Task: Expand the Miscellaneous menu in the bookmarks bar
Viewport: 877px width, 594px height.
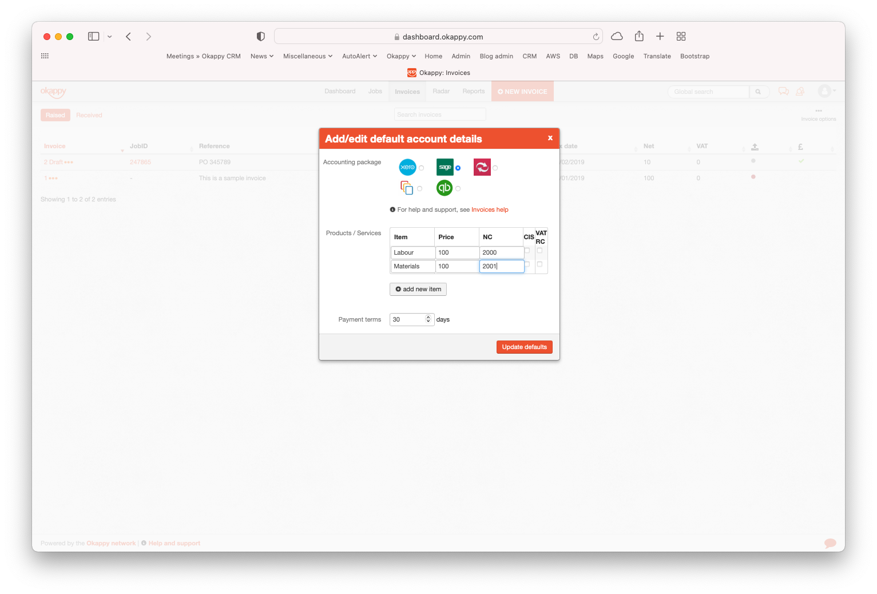Action: [x=307, y=56]
